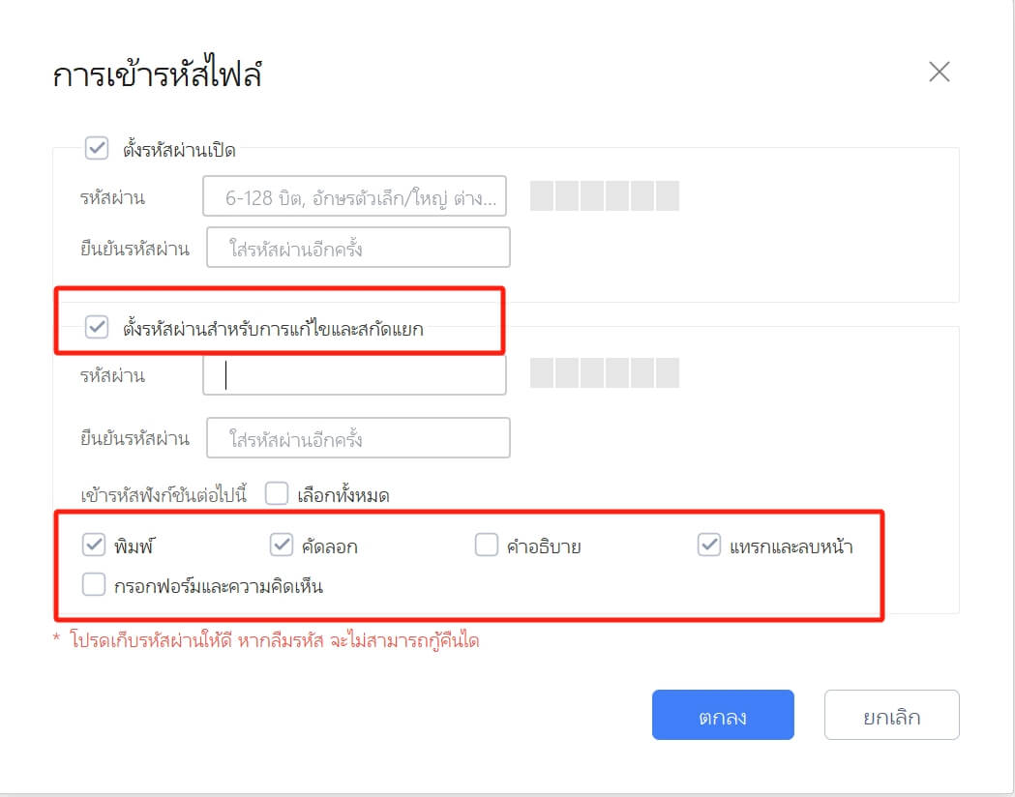Click the lower "ใส่รหัสผ่านอีกครั้ง" confirm field
1015x797 pixels.
358,437
